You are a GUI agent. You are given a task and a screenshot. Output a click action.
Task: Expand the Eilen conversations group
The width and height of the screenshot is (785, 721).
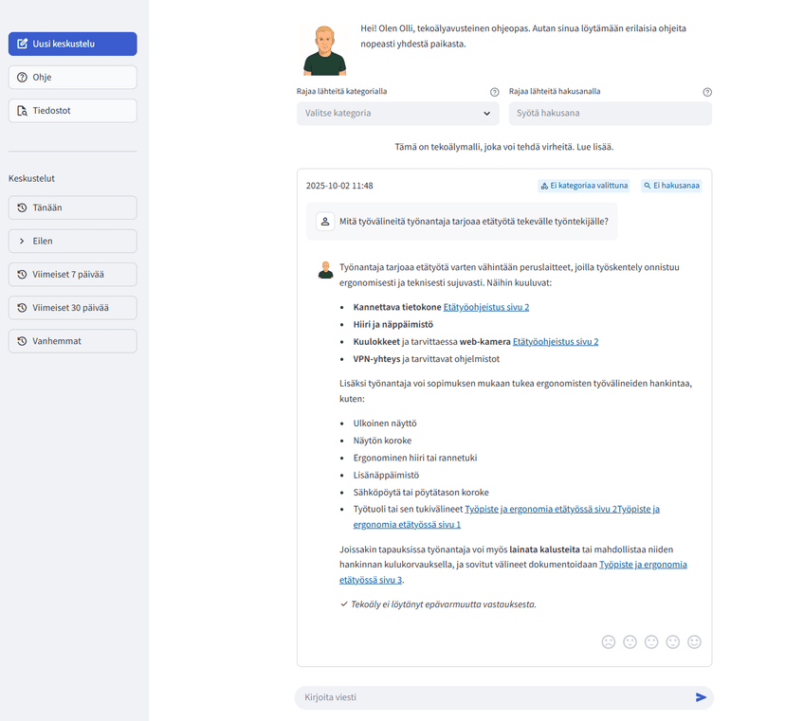click(x=72, y=241)
